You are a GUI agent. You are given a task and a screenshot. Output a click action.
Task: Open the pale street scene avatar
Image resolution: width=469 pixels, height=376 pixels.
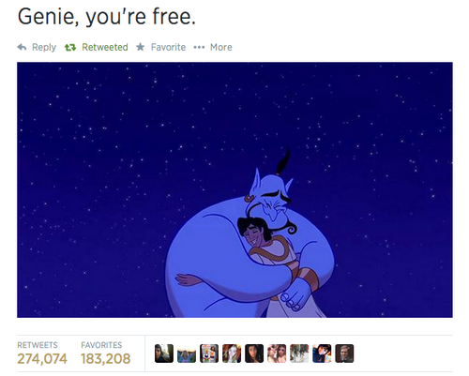click(x=299, y=353)
